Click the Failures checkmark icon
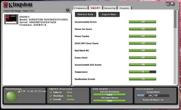This screenshot has height=110, width=181. pos(50,92)
